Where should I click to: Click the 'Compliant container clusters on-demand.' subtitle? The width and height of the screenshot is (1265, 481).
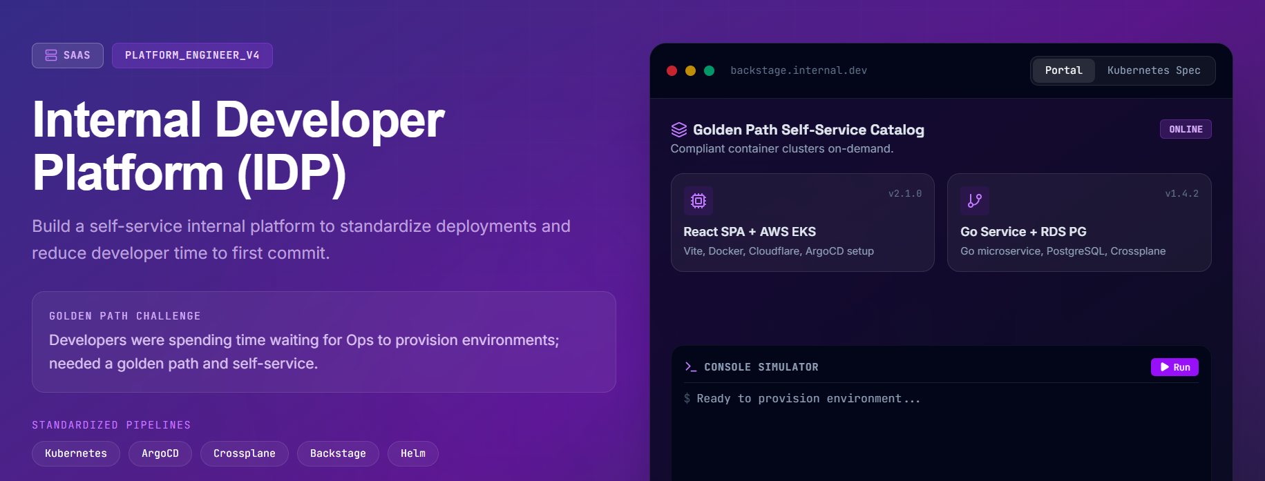[x=782, y=148]
